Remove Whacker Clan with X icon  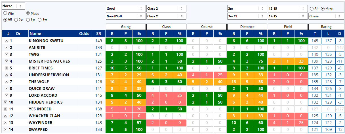[x=5, y=116]
